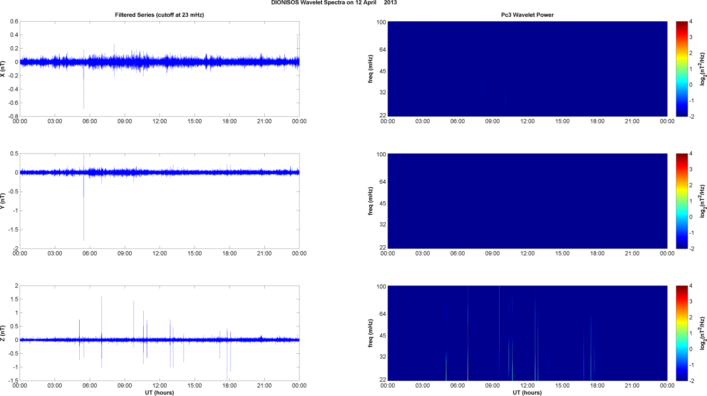The height and width of the screenshot is (396, 707).
Task: Click the 18:00 tick under the Z series plot
Action: [x=229, y=385]
